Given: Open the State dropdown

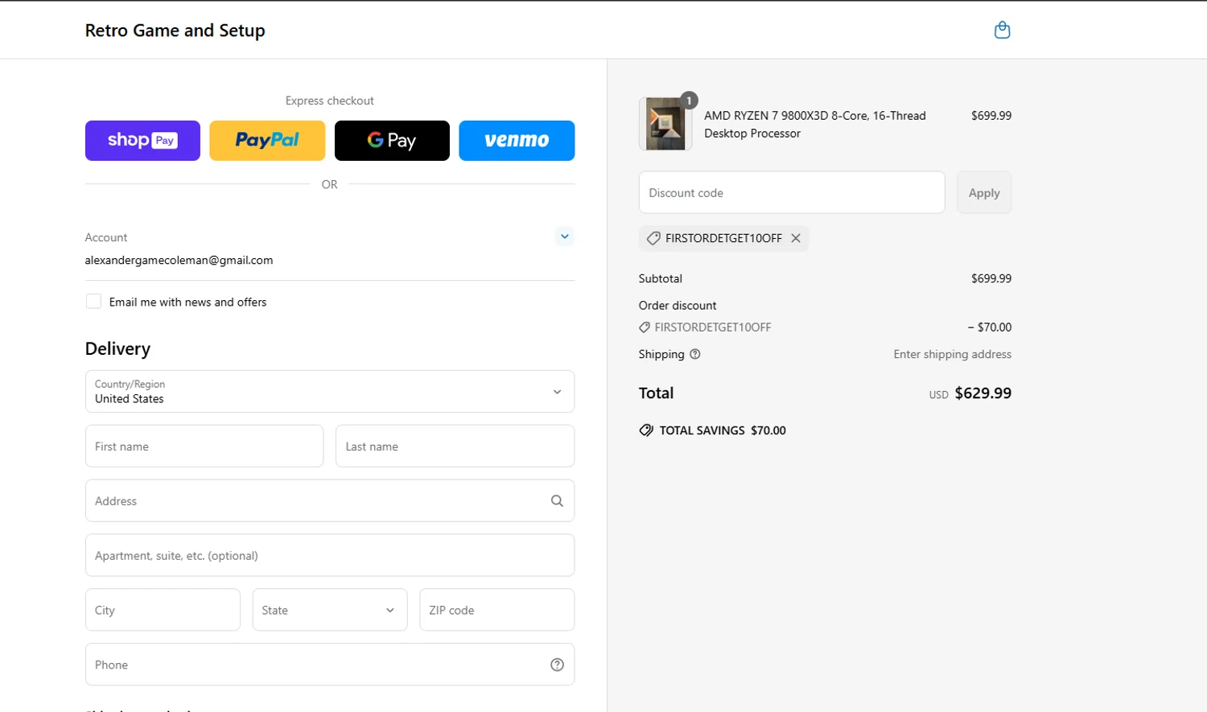Looking at the screenshot, I should (x=330, y=610).
